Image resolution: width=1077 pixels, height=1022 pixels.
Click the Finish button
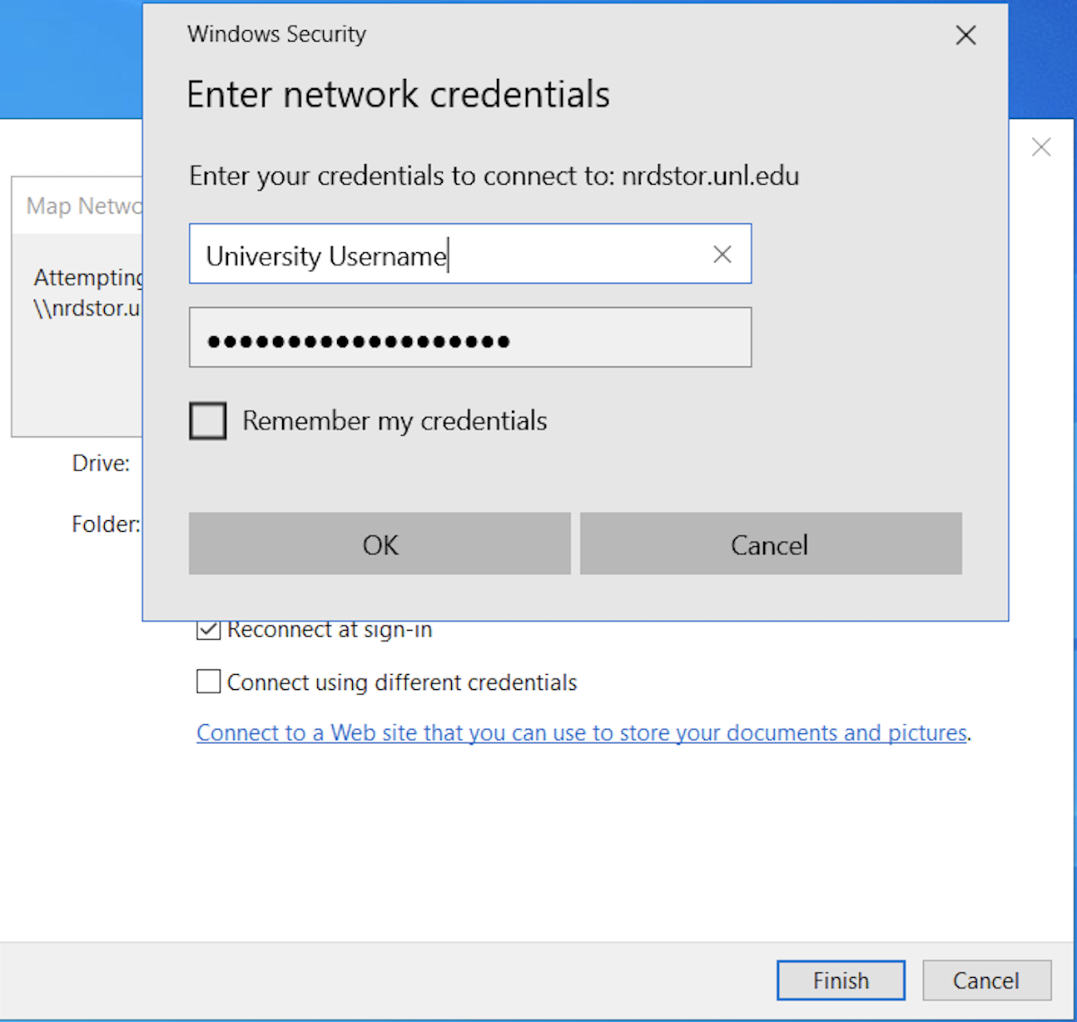[841, 980]
